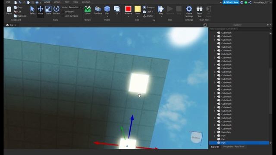Viewport: 276px width, 155px height.
Task: Open the UI insert tool
Action: pyautogui.click(x=117, y=10)
